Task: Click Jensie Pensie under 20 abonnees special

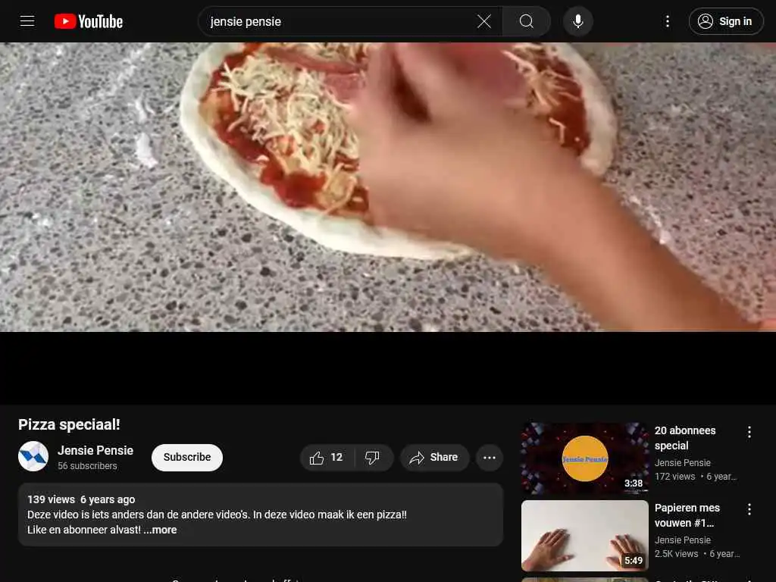Action: tap(682, 463)
